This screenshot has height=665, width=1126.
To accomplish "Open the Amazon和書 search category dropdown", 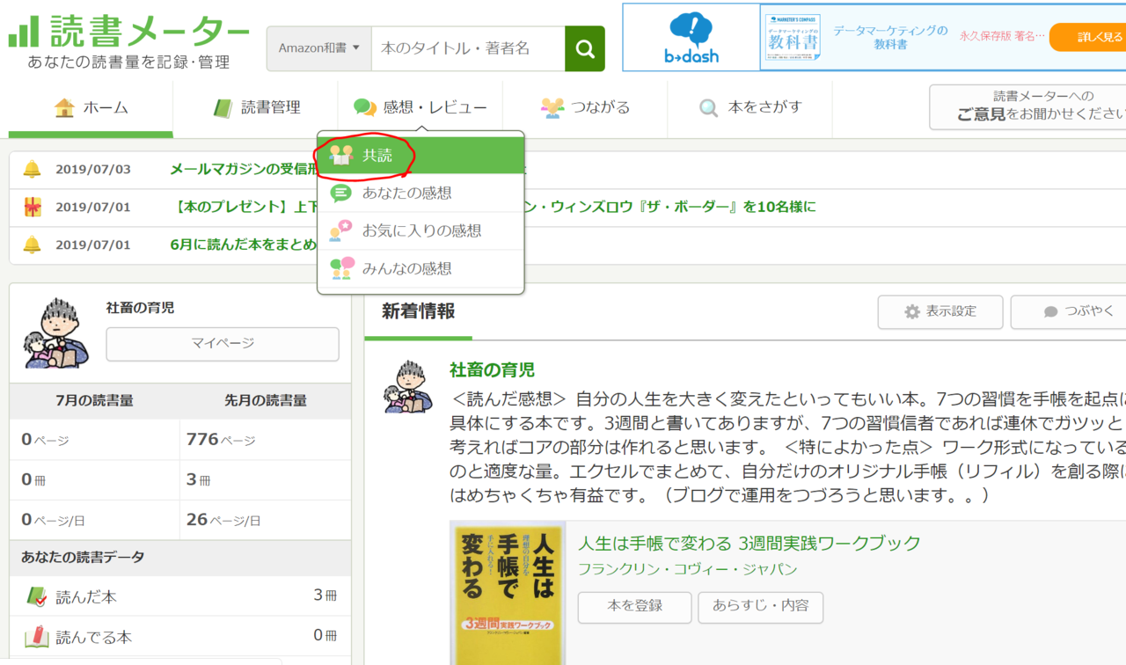I will pos(319,48).
